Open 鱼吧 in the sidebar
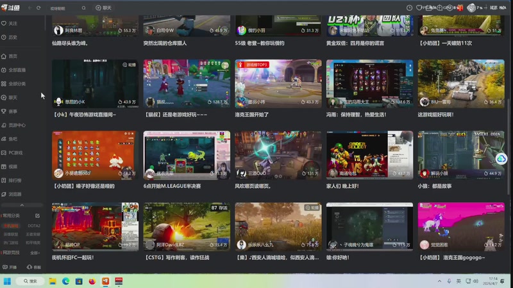The image size is (513, 288). [9, 139]
